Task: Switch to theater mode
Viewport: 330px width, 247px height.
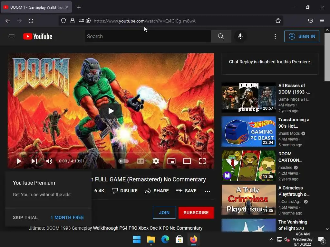Action: pyautogui.click(x=187, y=161)
